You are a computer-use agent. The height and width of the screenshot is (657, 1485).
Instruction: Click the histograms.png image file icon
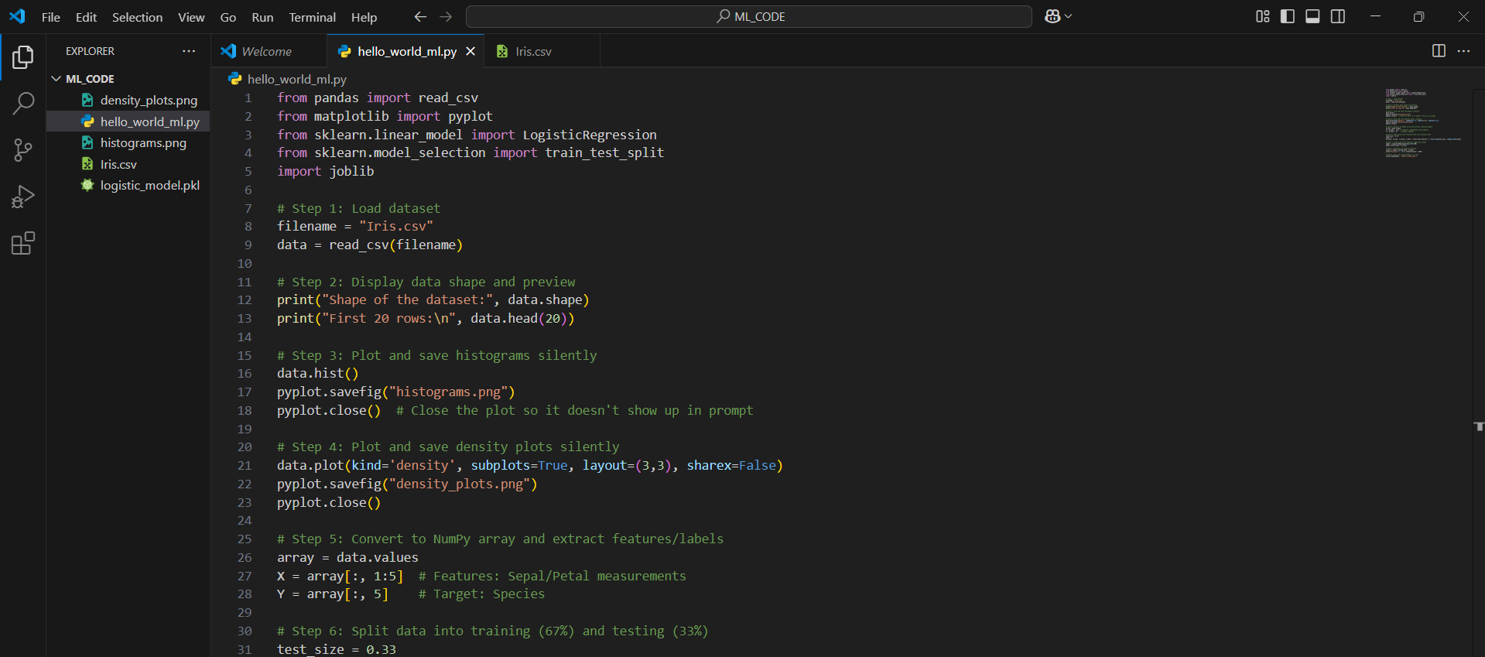pos(87,142)
